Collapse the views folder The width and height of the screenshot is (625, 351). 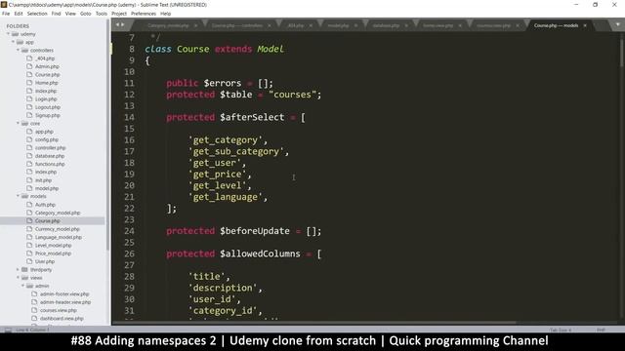18,278
